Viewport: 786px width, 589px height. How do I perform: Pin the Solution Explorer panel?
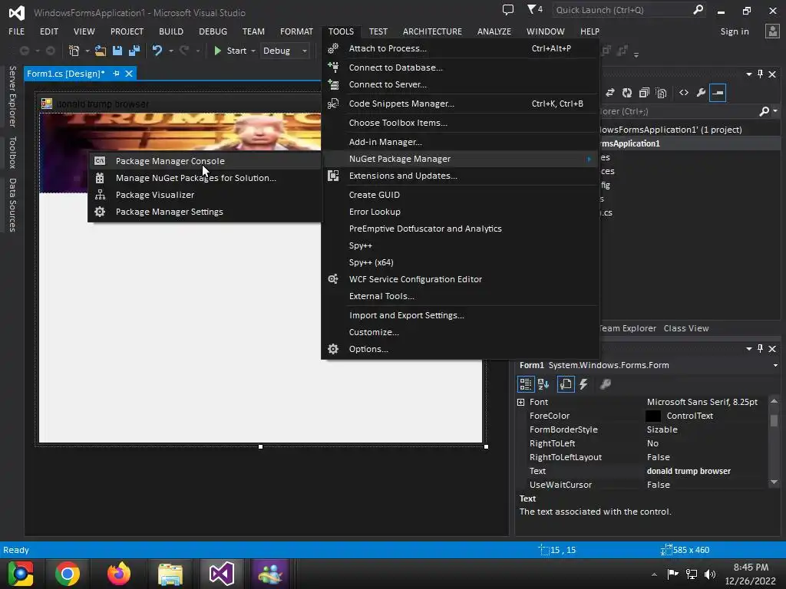pos(761,74)
